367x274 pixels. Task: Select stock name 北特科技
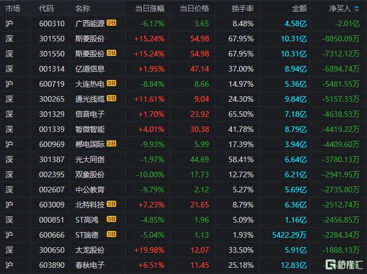coord(90,205)
